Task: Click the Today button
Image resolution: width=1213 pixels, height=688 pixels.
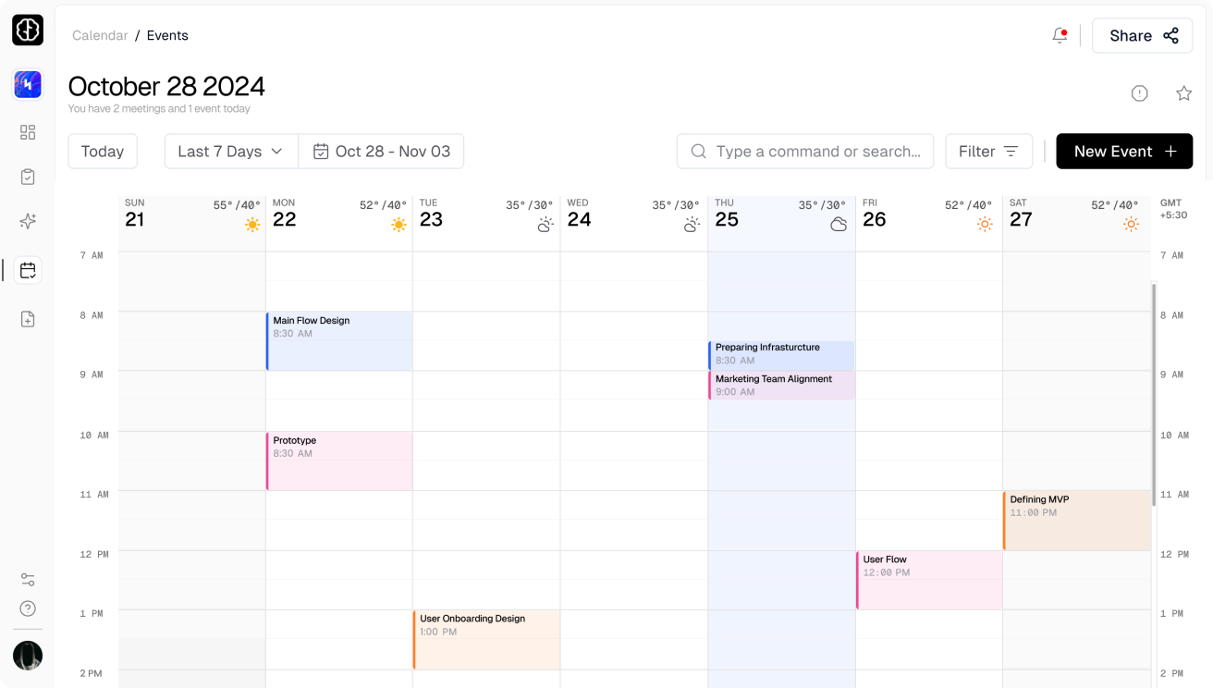Action: coord(103,152)
